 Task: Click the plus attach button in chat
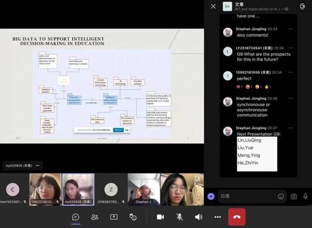tap(211, 197)
